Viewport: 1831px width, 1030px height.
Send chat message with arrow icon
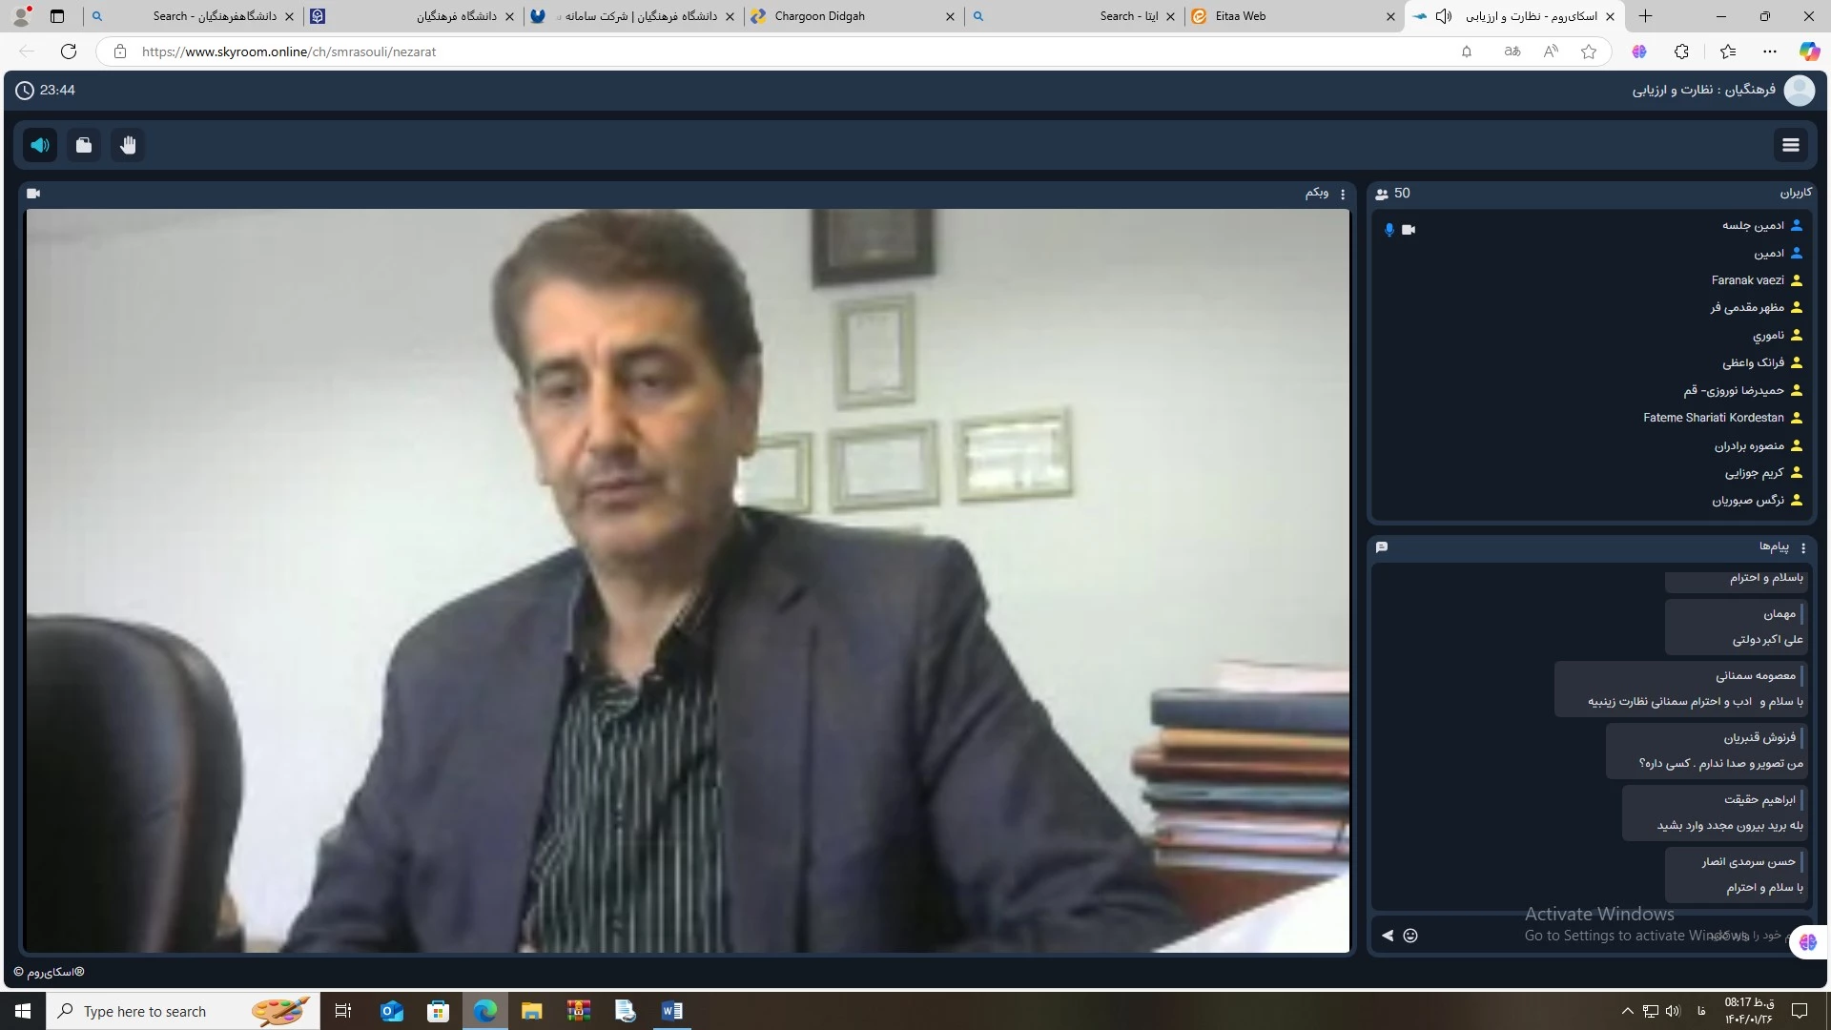pyautogui.click(x=1388, y=936)
